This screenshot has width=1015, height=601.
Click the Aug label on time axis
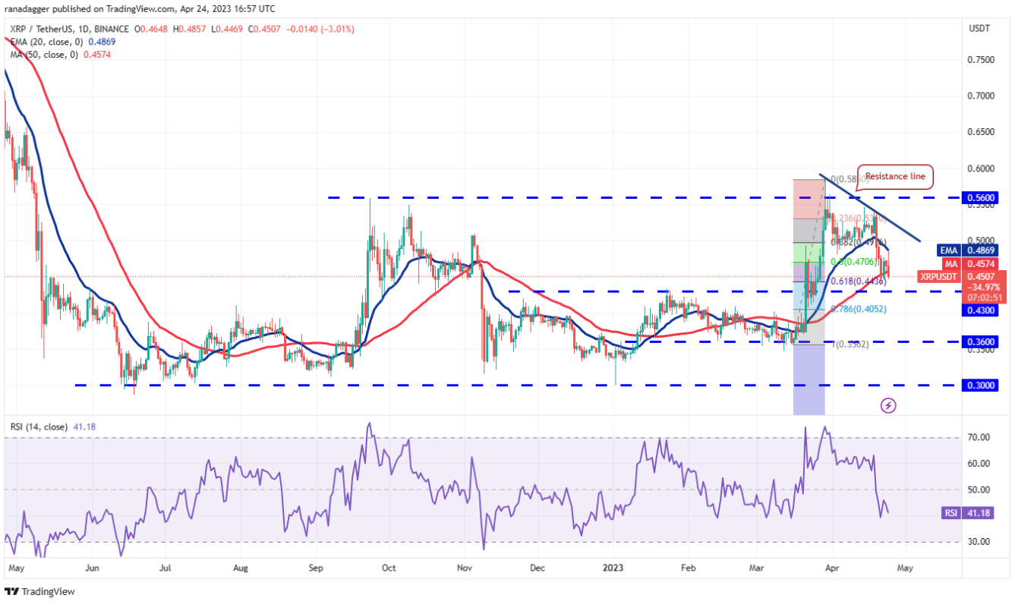click(x=240, y=567)
